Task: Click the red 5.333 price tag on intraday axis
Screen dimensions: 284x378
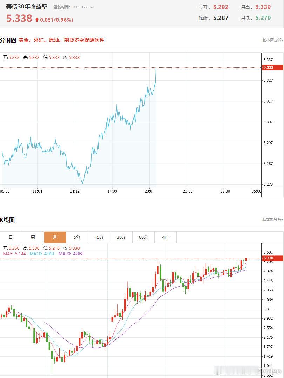Action: 272,67
